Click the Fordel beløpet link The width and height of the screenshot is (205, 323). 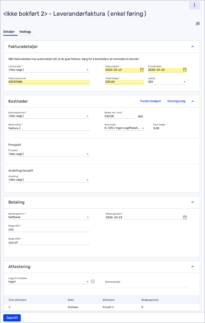(150, 101)
